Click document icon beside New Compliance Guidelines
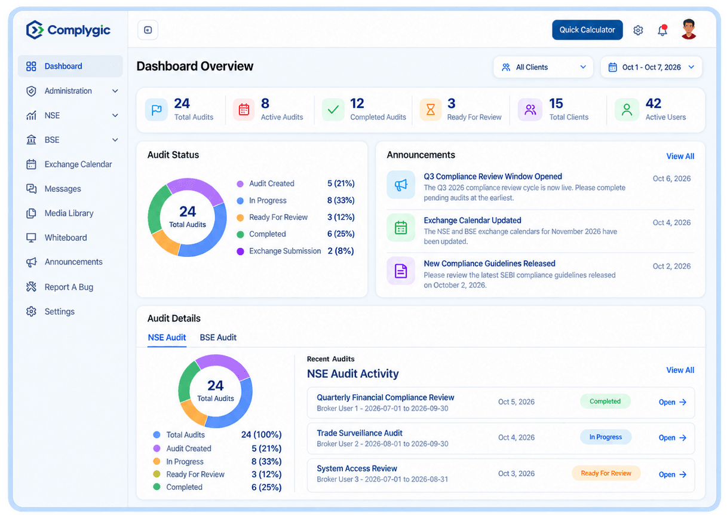Viewport: 727px width, 515px height. coord(401,271)
